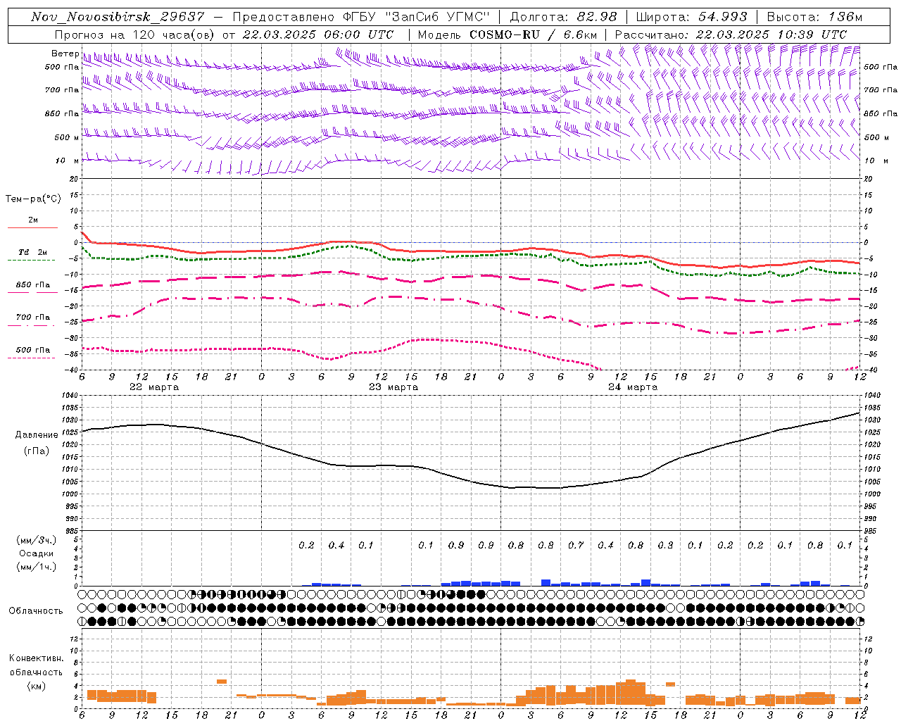The image size is (901, 721).
Task: Click the station title Nov_Novosibirsk_29637
Action: (118, 17)
